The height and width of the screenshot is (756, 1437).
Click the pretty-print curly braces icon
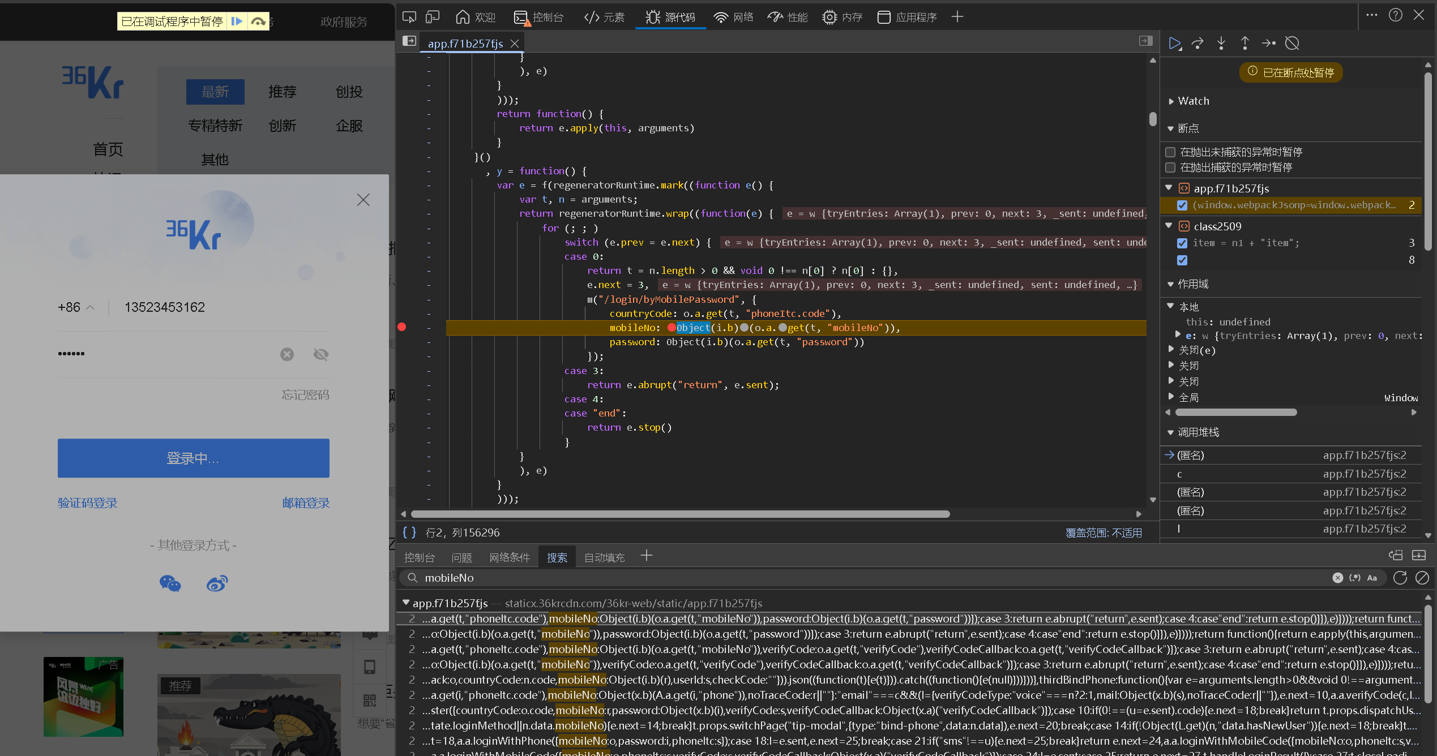(x=409, y=532)
